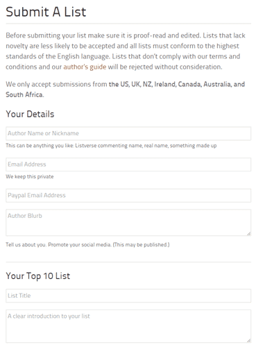This screenshot has width=256, height=347.
Task: Click the divider above Your Top 10 List
Action: click(128, 262)
